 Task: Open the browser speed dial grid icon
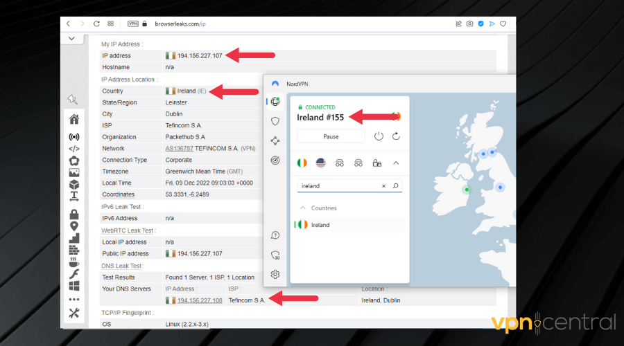111,24
